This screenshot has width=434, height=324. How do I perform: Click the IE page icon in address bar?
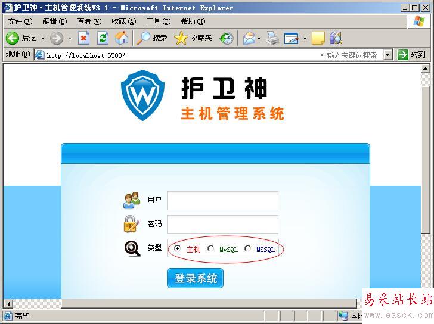tap(39, 55)
